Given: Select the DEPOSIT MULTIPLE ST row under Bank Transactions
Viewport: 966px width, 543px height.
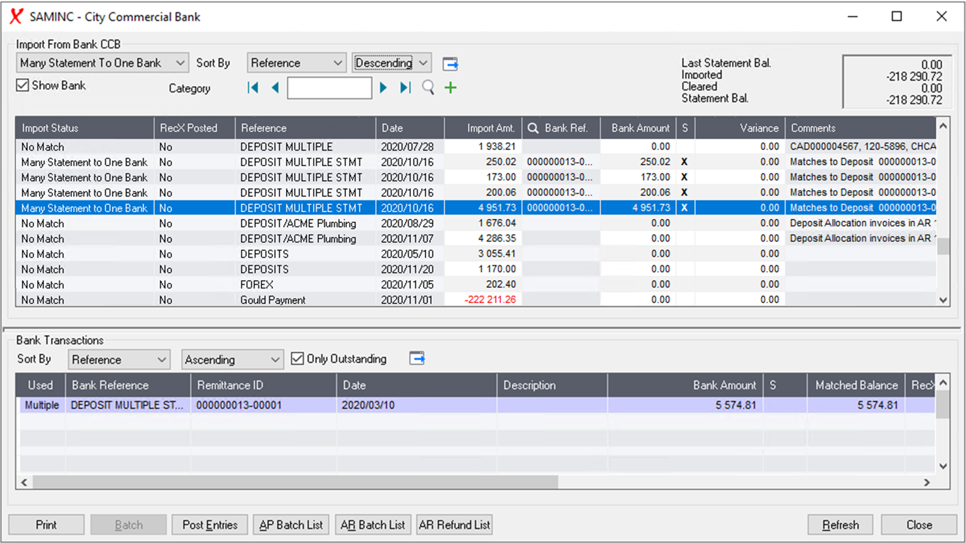Looking at the screenshot, I should (x=302, y=405).
